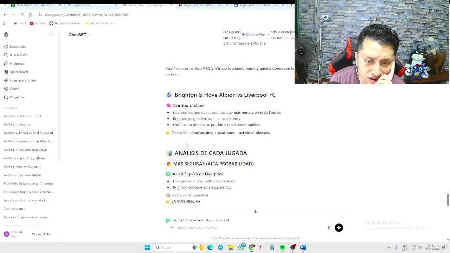450x253 pixels.
Task: Open chat Análisis de jugadas deportivas
Action: (x=25, y=150)
